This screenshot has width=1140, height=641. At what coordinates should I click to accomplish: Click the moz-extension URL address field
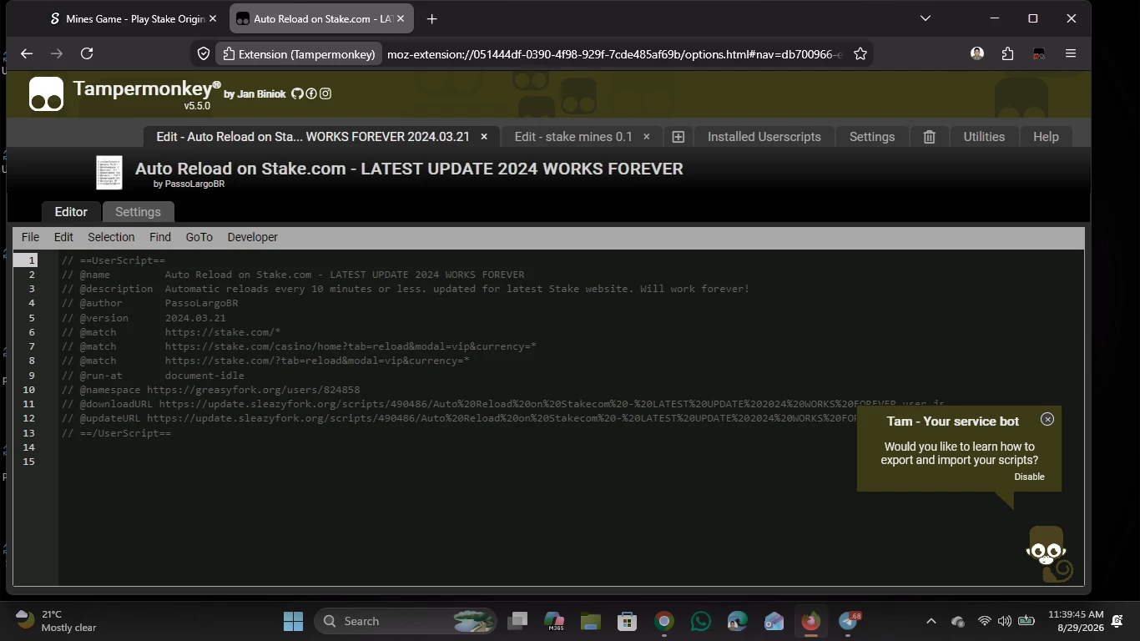click(615, 54)
